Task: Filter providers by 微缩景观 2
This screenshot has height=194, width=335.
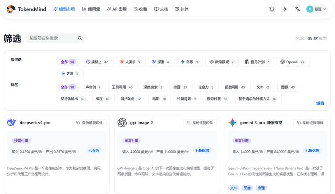Action: (x=222, y=62)
